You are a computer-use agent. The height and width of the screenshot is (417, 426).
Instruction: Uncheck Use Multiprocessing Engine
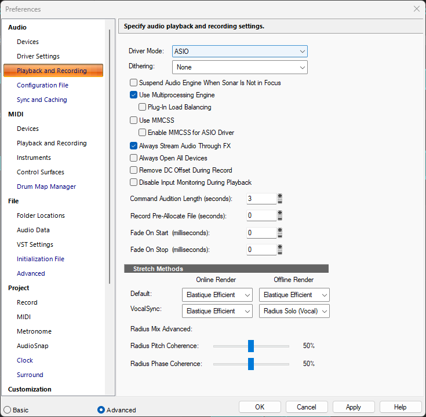pos(133,95)
